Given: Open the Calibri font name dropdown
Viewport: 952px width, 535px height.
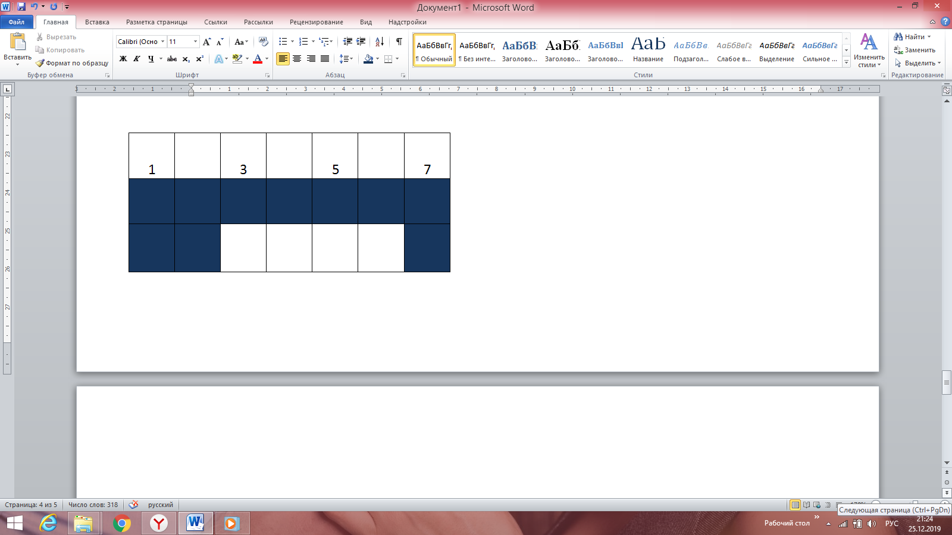Looking at the screenshot, I should [162, 42].
